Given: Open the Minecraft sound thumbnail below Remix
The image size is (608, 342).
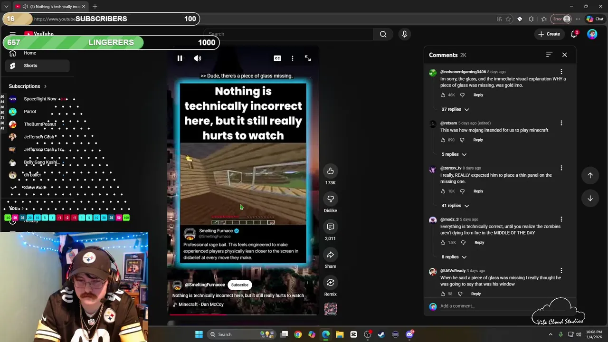Looking at the screenshot, I should point(331,309).
